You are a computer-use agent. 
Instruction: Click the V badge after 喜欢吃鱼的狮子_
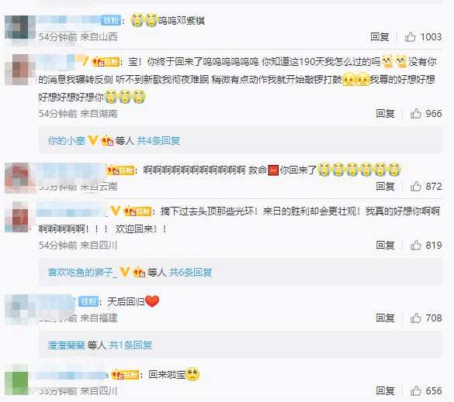[124, 272]
